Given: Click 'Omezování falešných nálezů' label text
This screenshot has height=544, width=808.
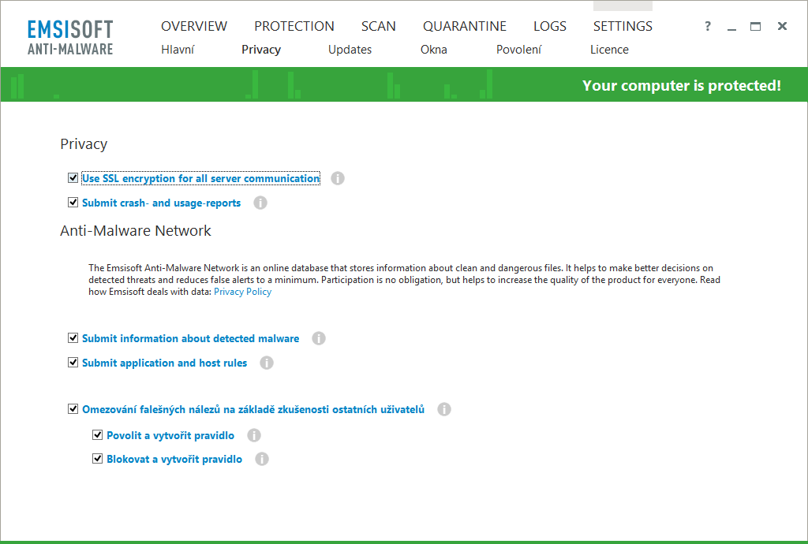Looking at the screenshot, I should (253, 409).
